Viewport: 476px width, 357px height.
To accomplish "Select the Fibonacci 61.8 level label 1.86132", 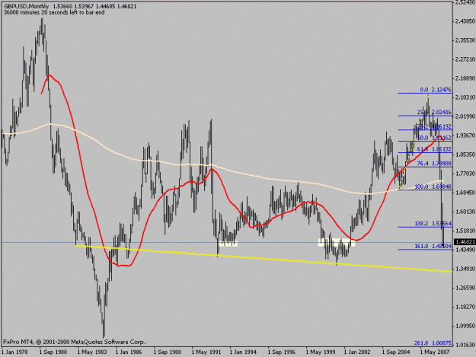I will click(434, 149).
